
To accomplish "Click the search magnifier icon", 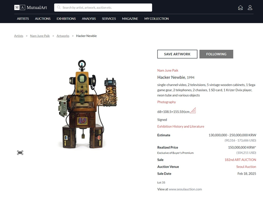I will (59, 7).
